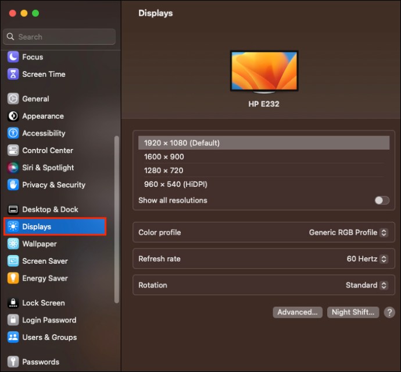The width and height of the screenshot is (401, 372).
Task: Select the 1600 × 900 resolution
Action: pyautogui.click(x=264, y=157)
